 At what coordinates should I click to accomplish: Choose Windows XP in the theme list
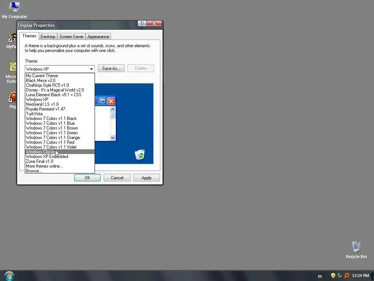tap(60, 100)
